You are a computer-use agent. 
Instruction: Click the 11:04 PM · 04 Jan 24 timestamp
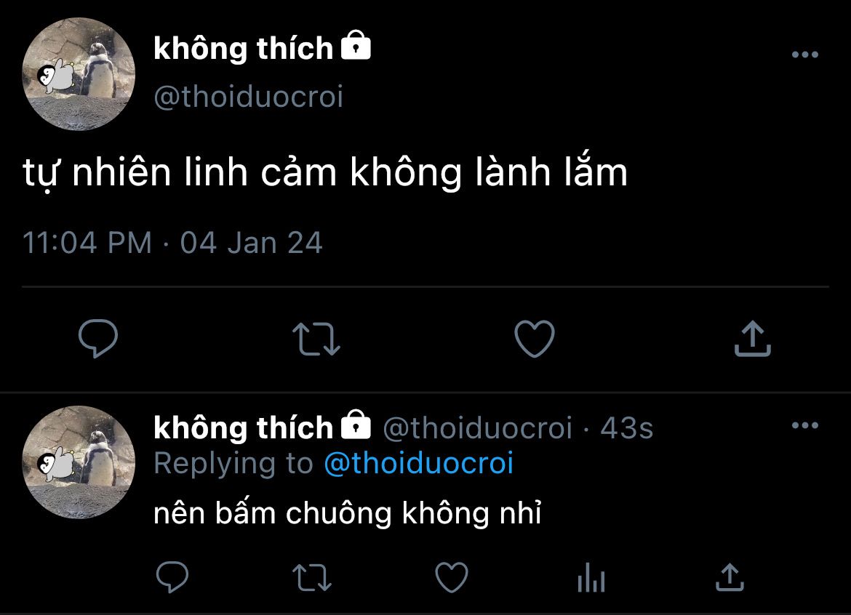point(172,242)
